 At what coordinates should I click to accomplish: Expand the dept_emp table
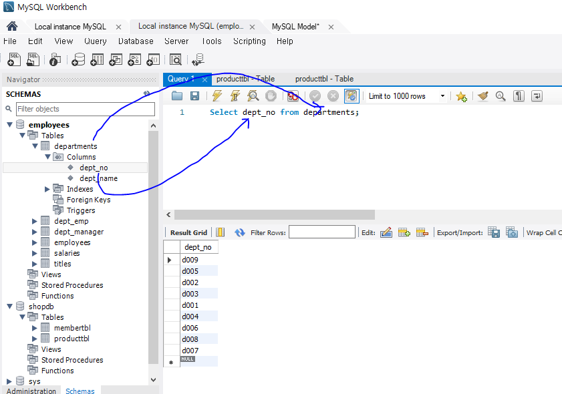[x=34, y=221]
